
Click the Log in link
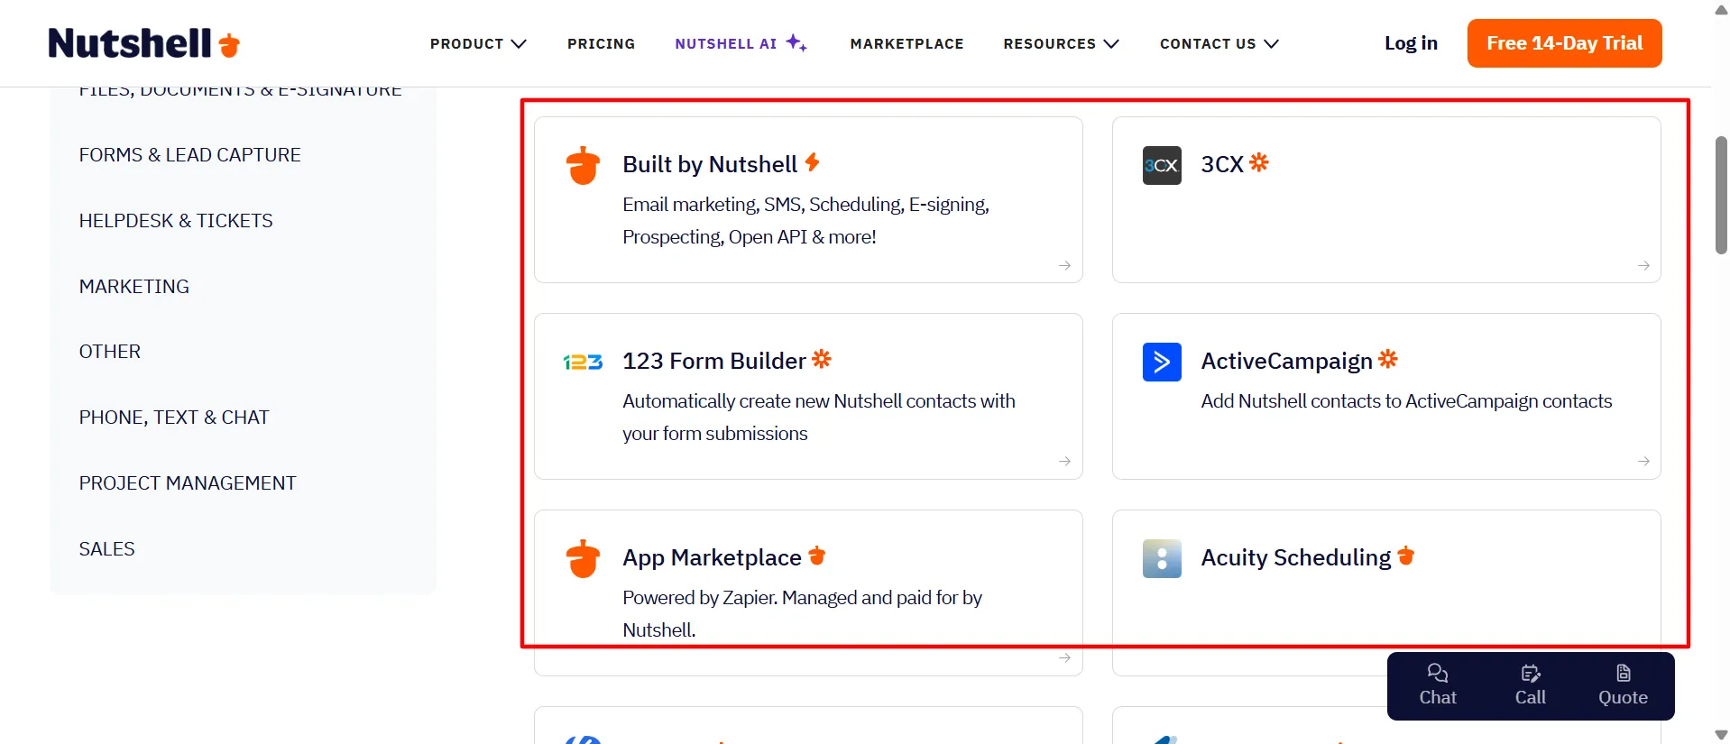pyautogui.click(x=1411, y=43)
